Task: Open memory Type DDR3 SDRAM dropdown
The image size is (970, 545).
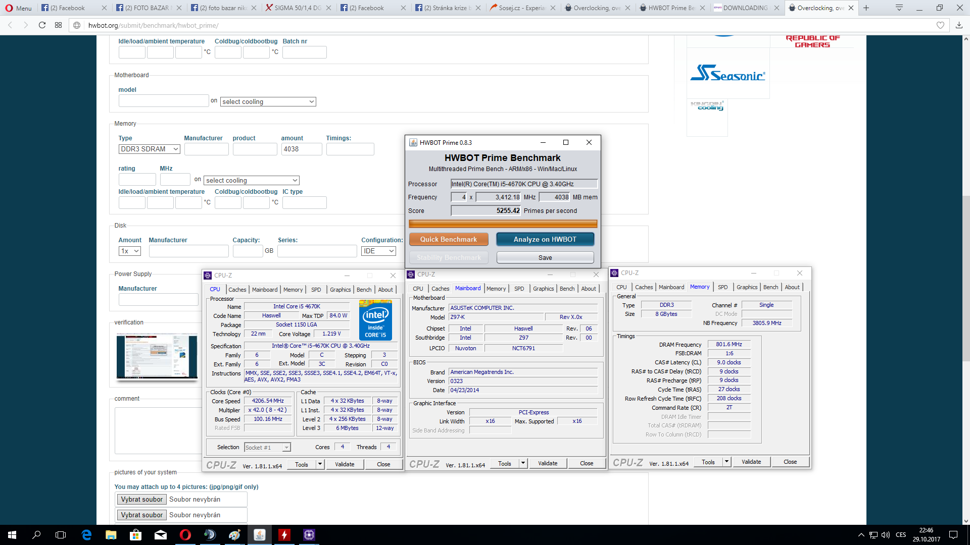Action: pyautogui.click(x=150, y=149)
